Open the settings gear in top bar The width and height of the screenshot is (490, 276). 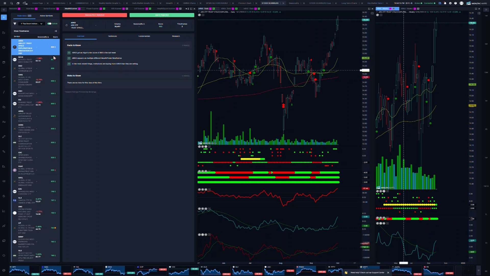(x=450, y=3)
